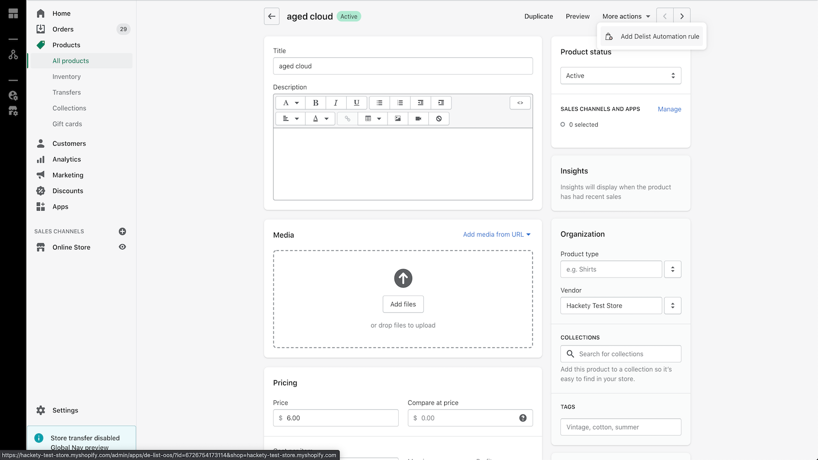Open the text color dropdown
Image resolution: width=818 pixels, height=460 pixels.
(x=321, y=119)
